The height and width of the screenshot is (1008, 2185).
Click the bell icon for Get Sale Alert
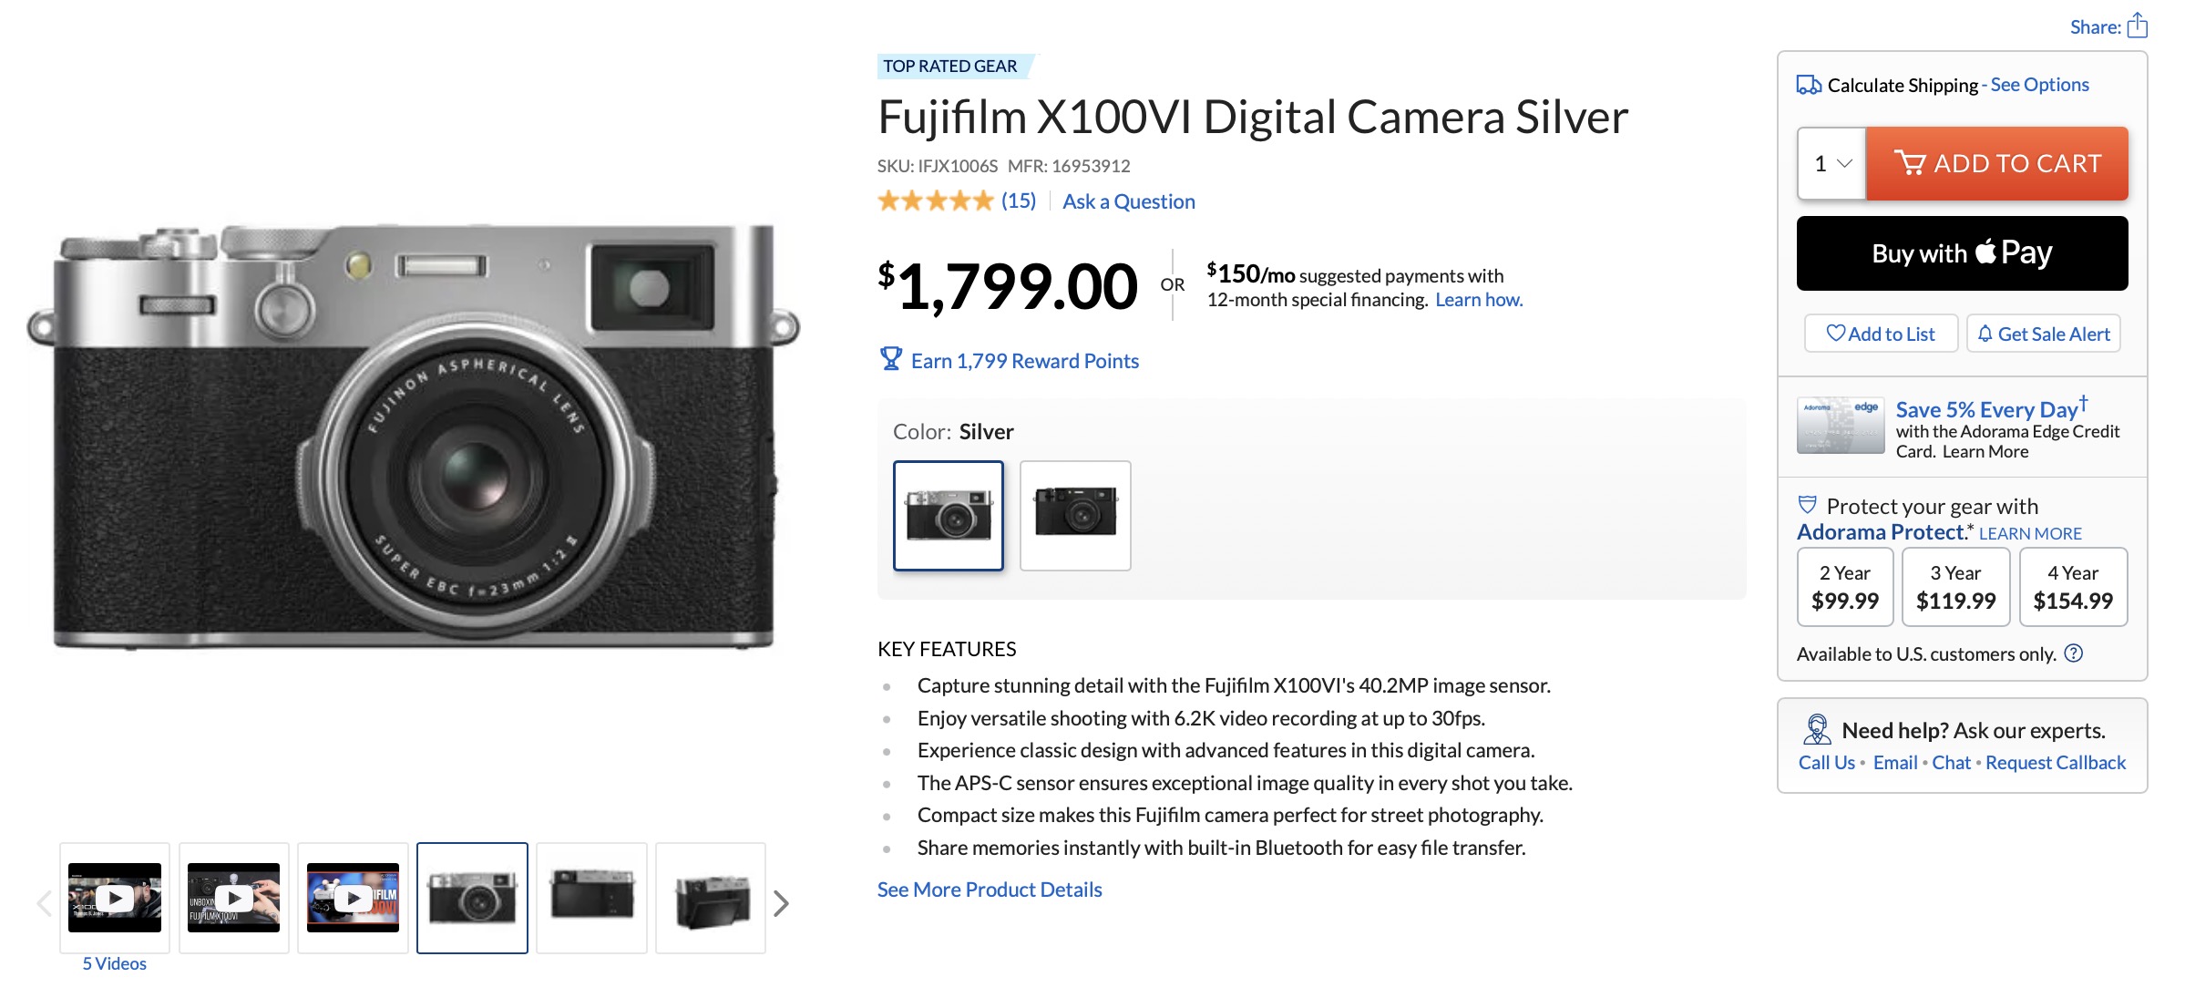click(1985, 334)
